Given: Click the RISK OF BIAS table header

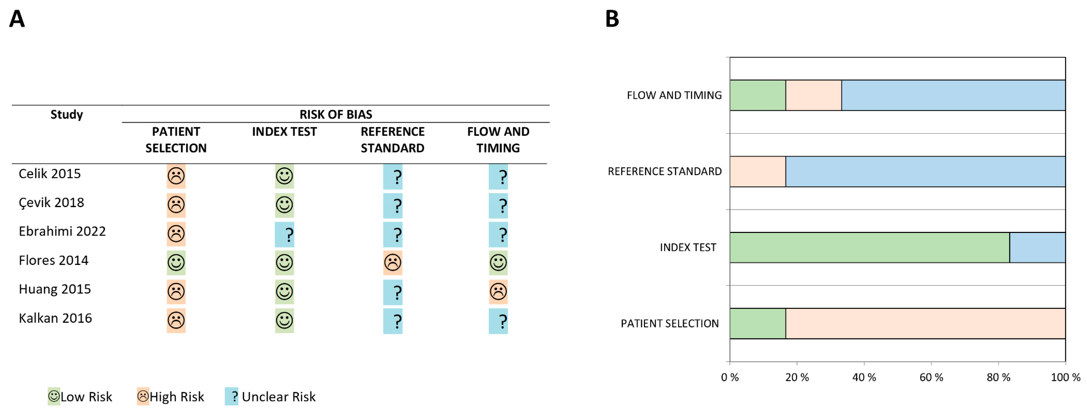Looking at the screenshot, I should 336,114.
